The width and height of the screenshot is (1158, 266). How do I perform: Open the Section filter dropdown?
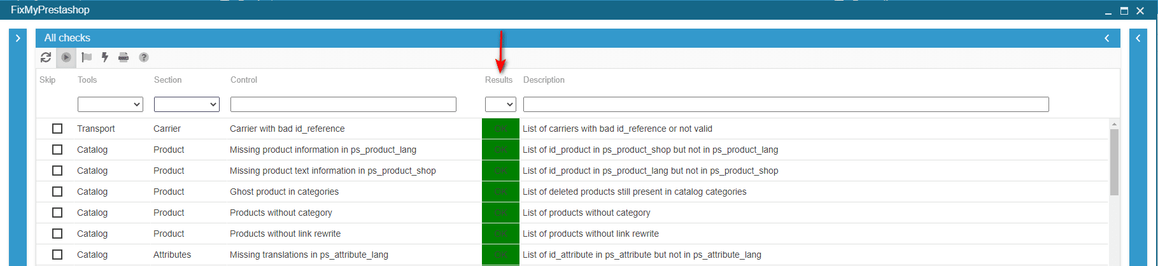coord(187,104)
